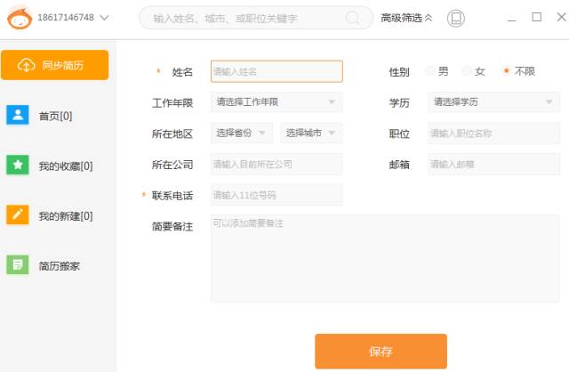Click the 所在公司 company input field
Image resolution: width=569 pixels, height=372 pixels.
coord(276,165)
